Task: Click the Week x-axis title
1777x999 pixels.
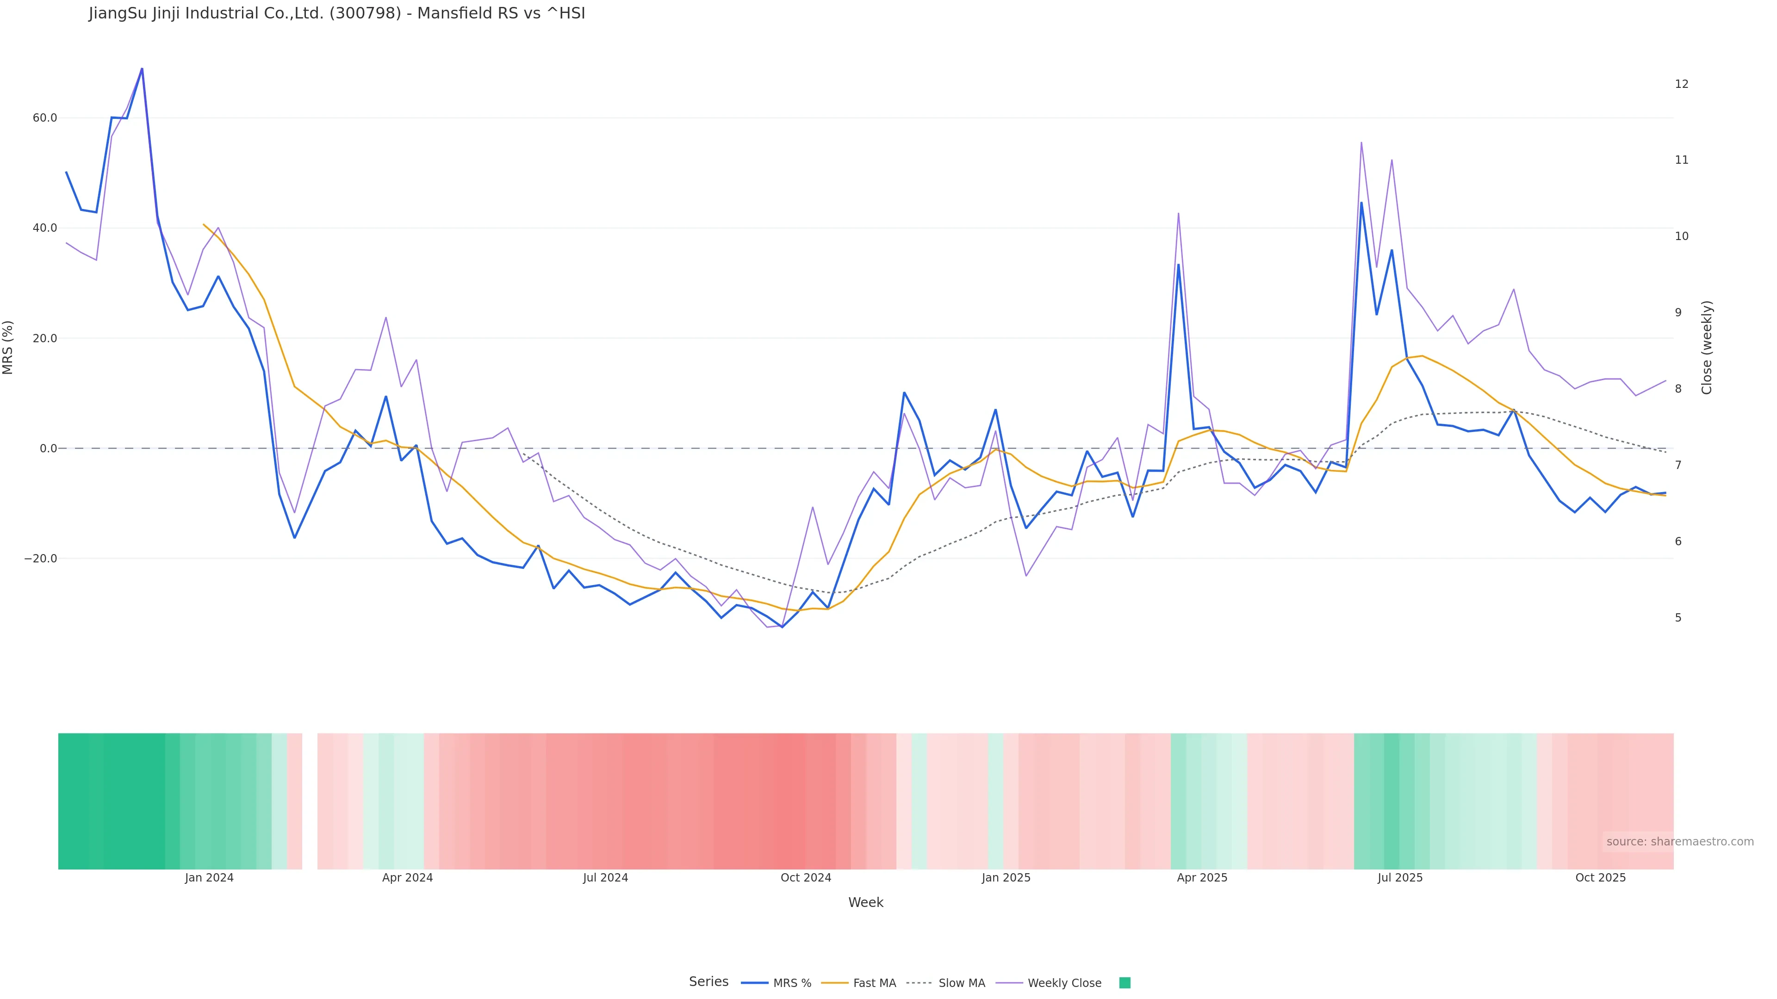Action: coord(866,902)
